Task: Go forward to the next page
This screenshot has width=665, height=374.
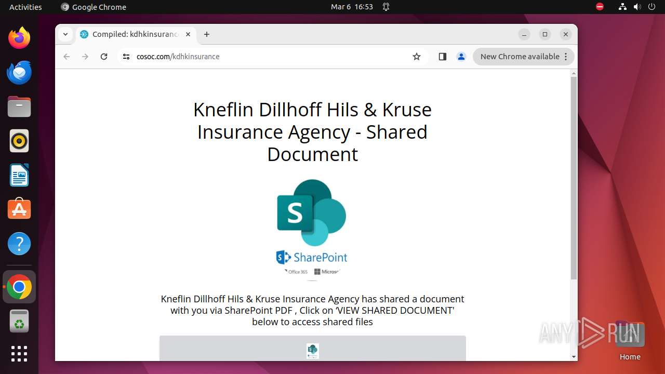Action: [x=85, y=57]
